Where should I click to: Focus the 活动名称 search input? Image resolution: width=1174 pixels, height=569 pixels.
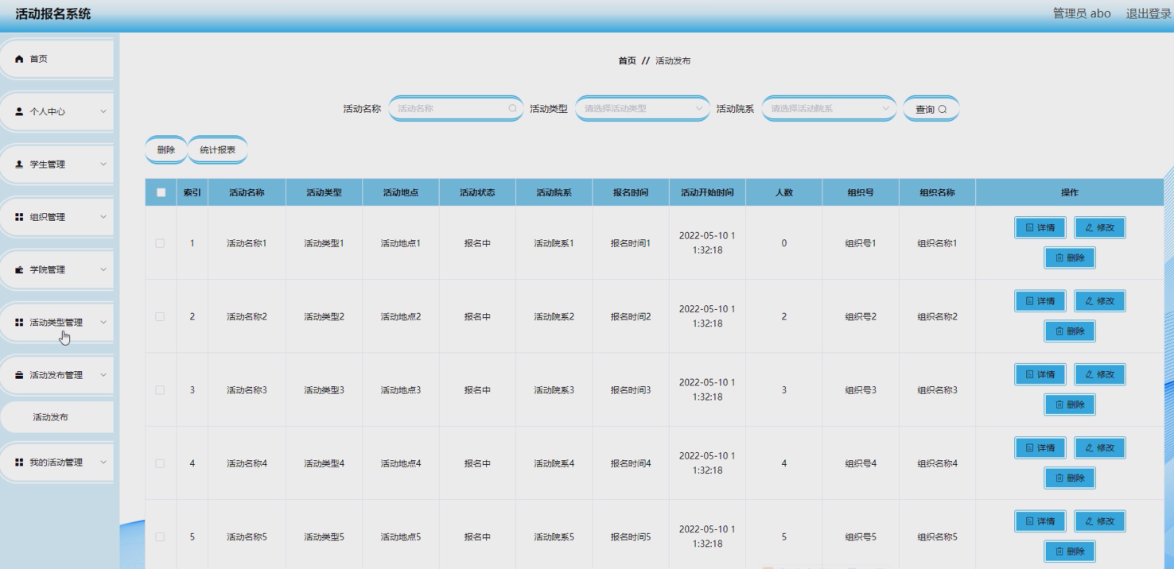[x=456, y=109]
